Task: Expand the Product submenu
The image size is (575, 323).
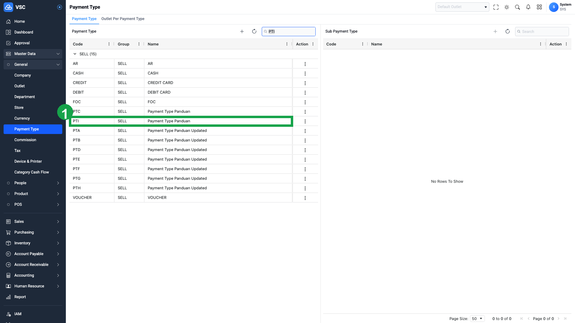Action: 33,194
